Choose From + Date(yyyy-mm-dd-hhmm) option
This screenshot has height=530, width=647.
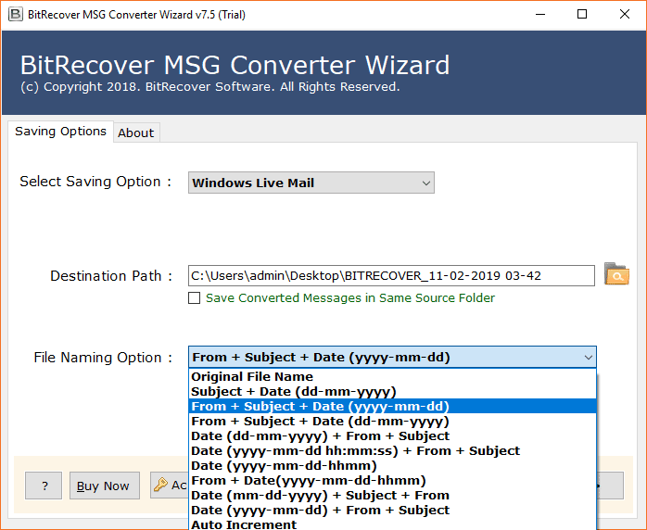[393, 481]
